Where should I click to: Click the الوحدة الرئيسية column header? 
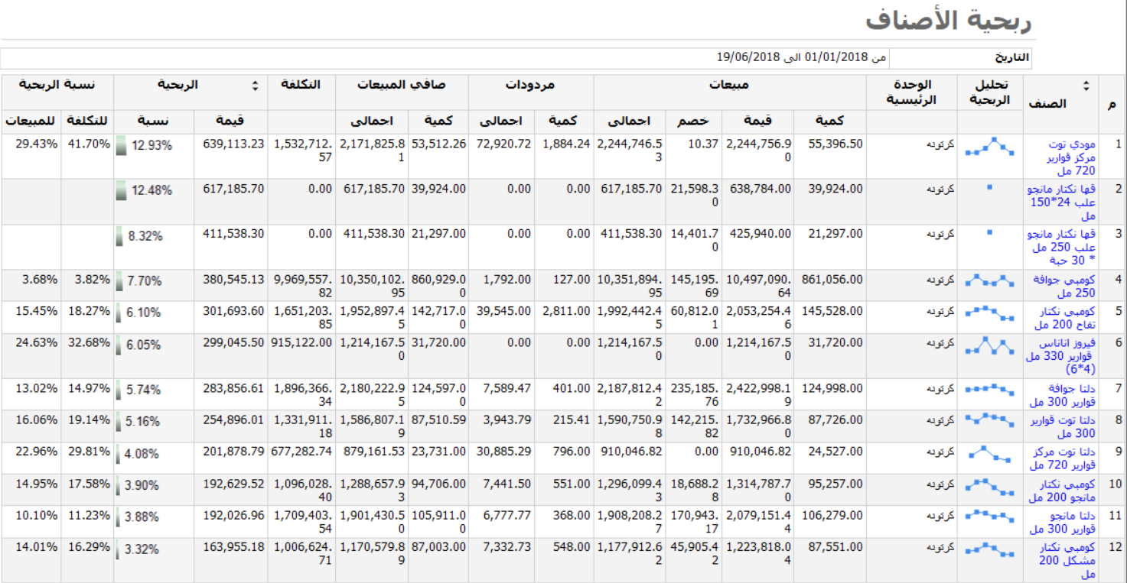pyautogui.click(x=912, y=92)
